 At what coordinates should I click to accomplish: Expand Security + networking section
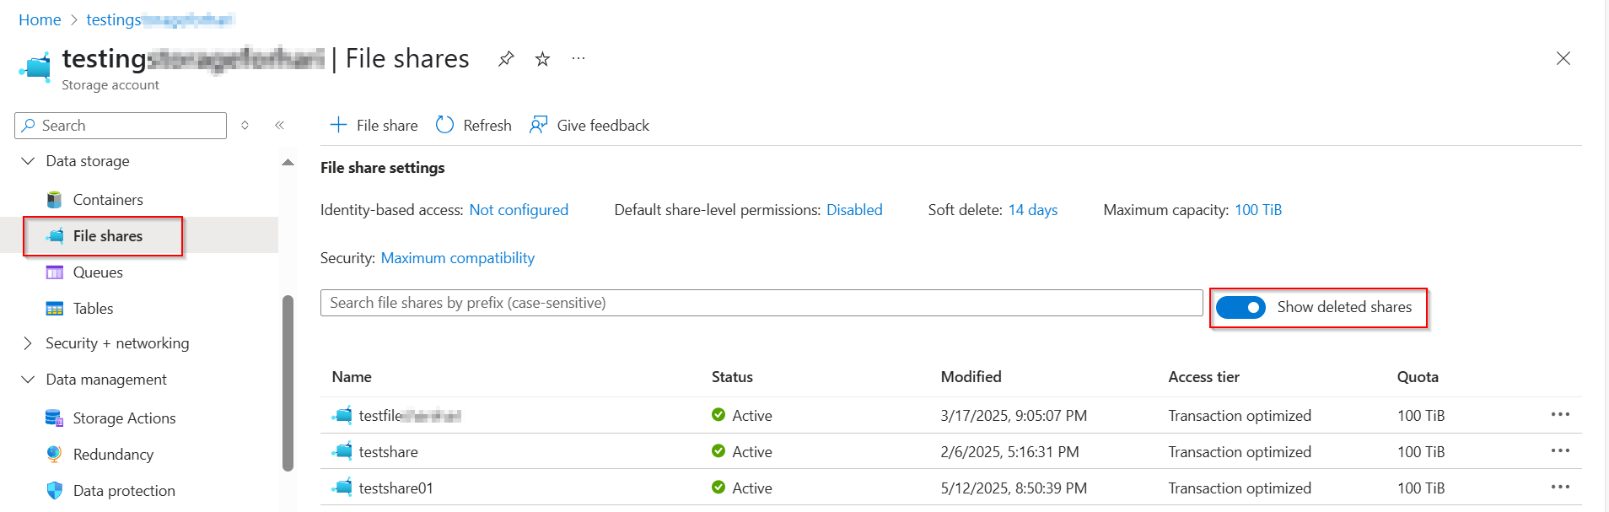tap(28, 342)
